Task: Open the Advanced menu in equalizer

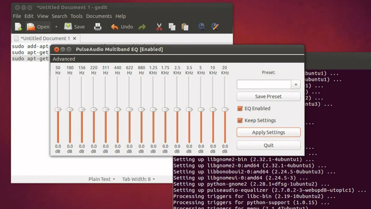Action: [x=64, y=59]
